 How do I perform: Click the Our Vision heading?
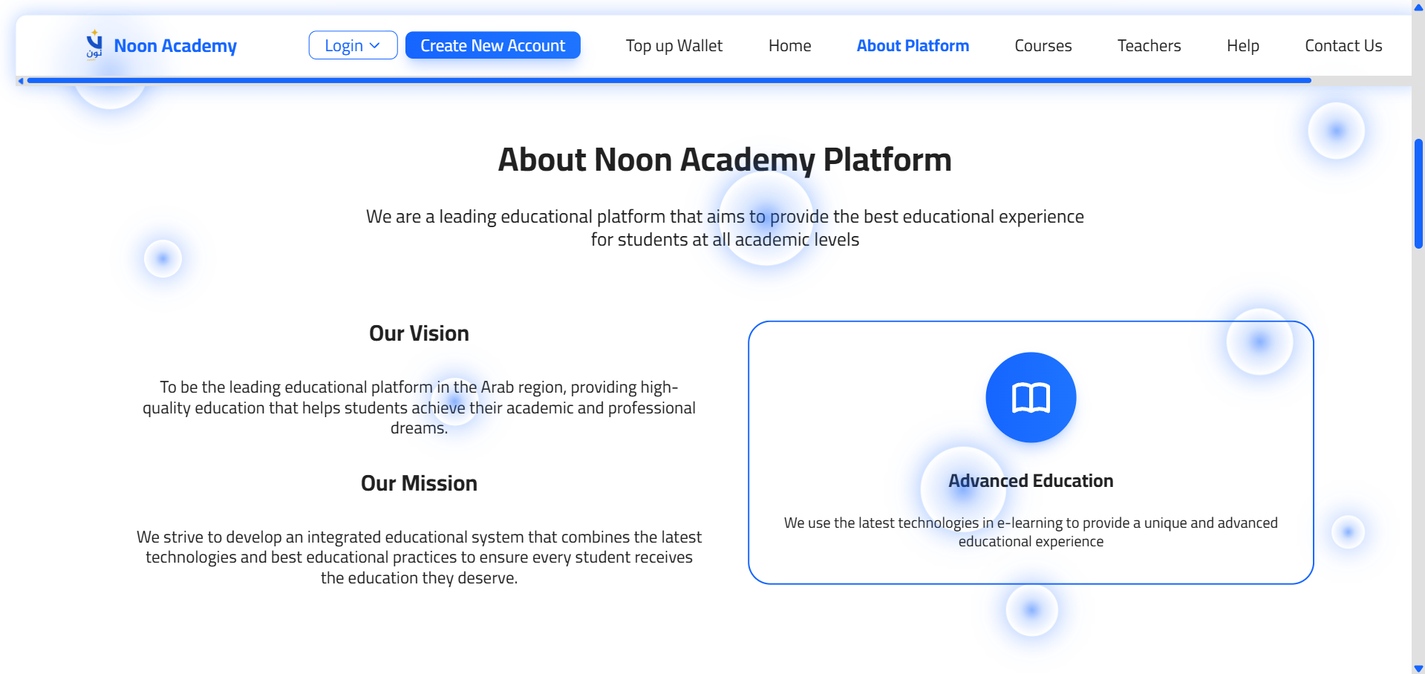point(419,333)
